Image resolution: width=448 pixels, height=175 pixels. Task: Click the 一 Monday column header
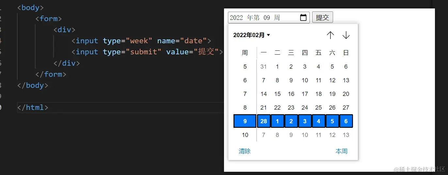point(264,53)
